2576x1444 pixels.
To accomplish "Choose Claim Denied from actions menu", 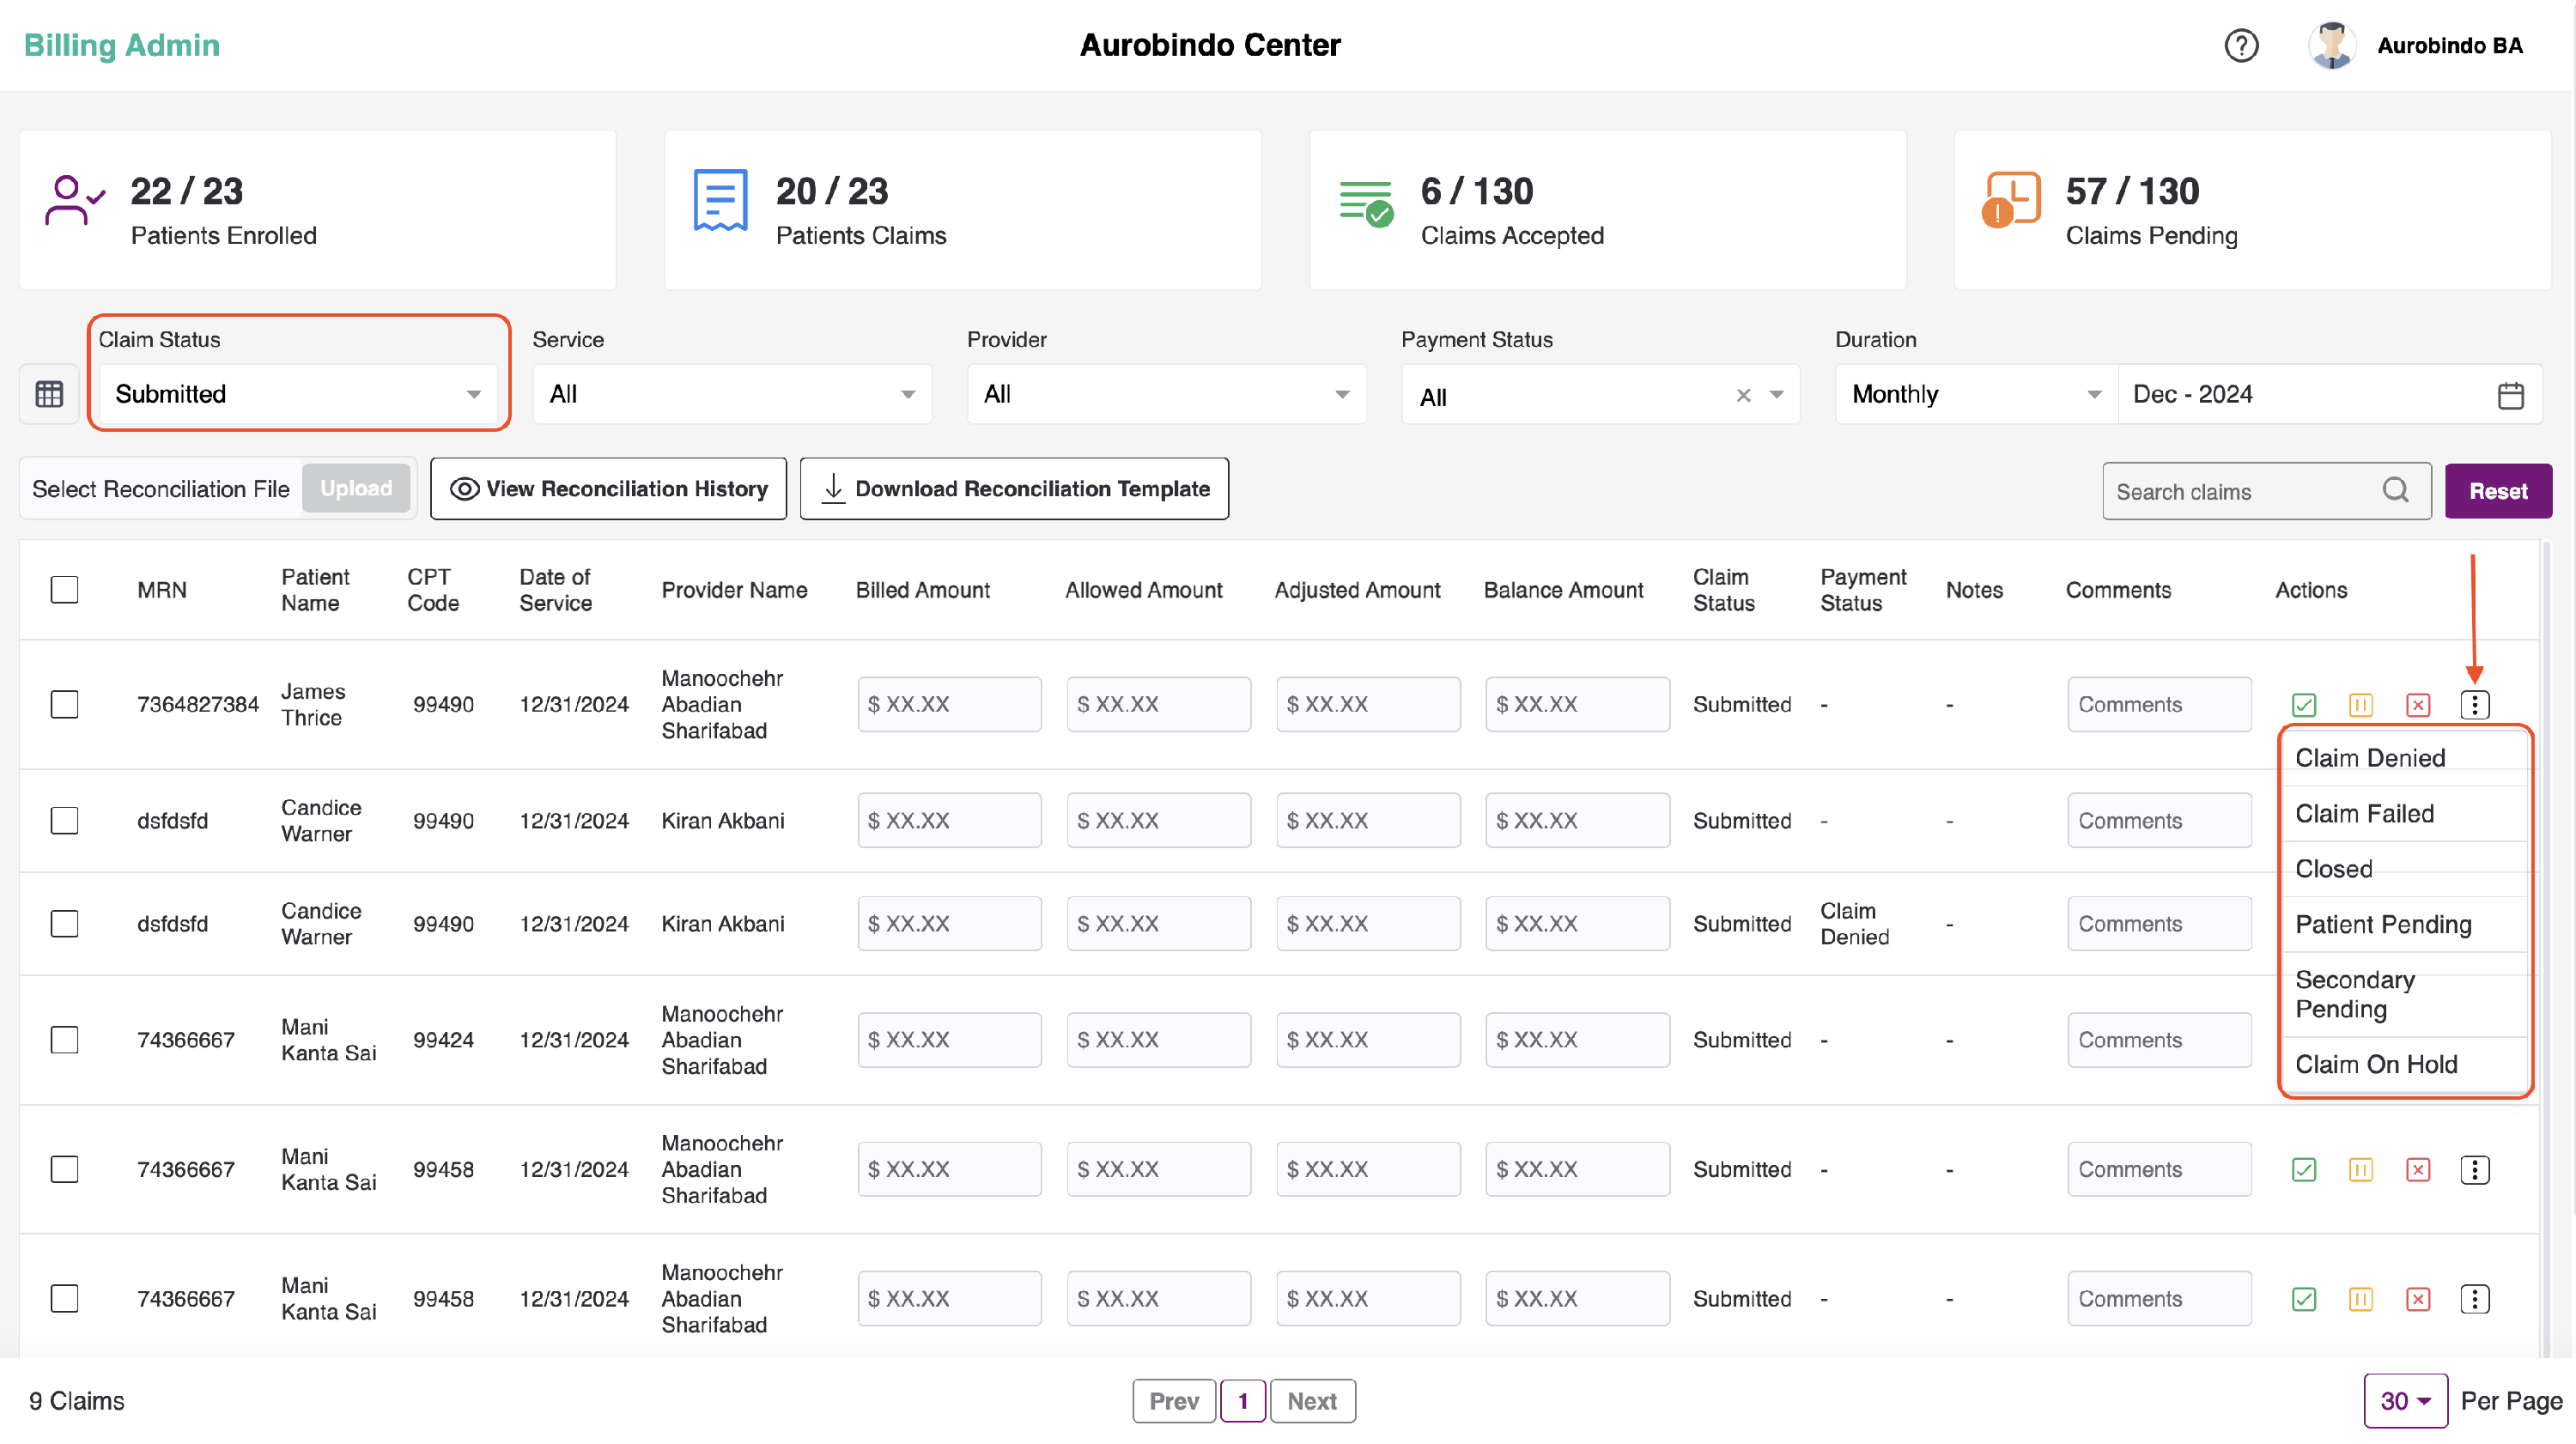I will tap(2369, 758).
